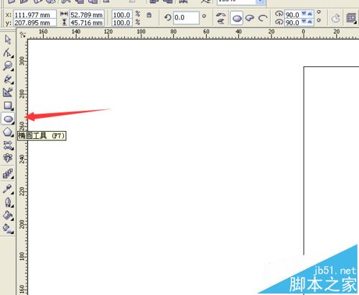Click the ruler origin corner icon

point(23,35)
